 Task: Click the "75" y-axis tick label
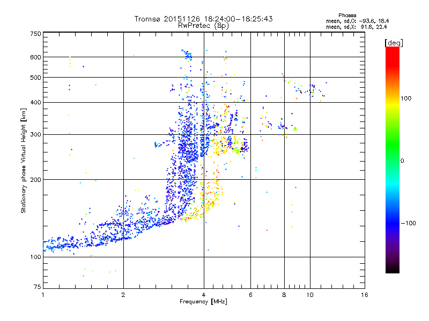pyautogui.click(x=38, y=287)
